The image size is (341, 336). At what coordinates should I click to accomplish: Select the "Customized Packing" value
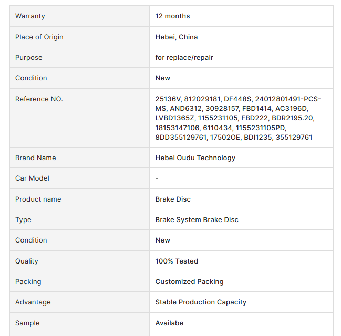pyautogui.click(x=189, y=281)
